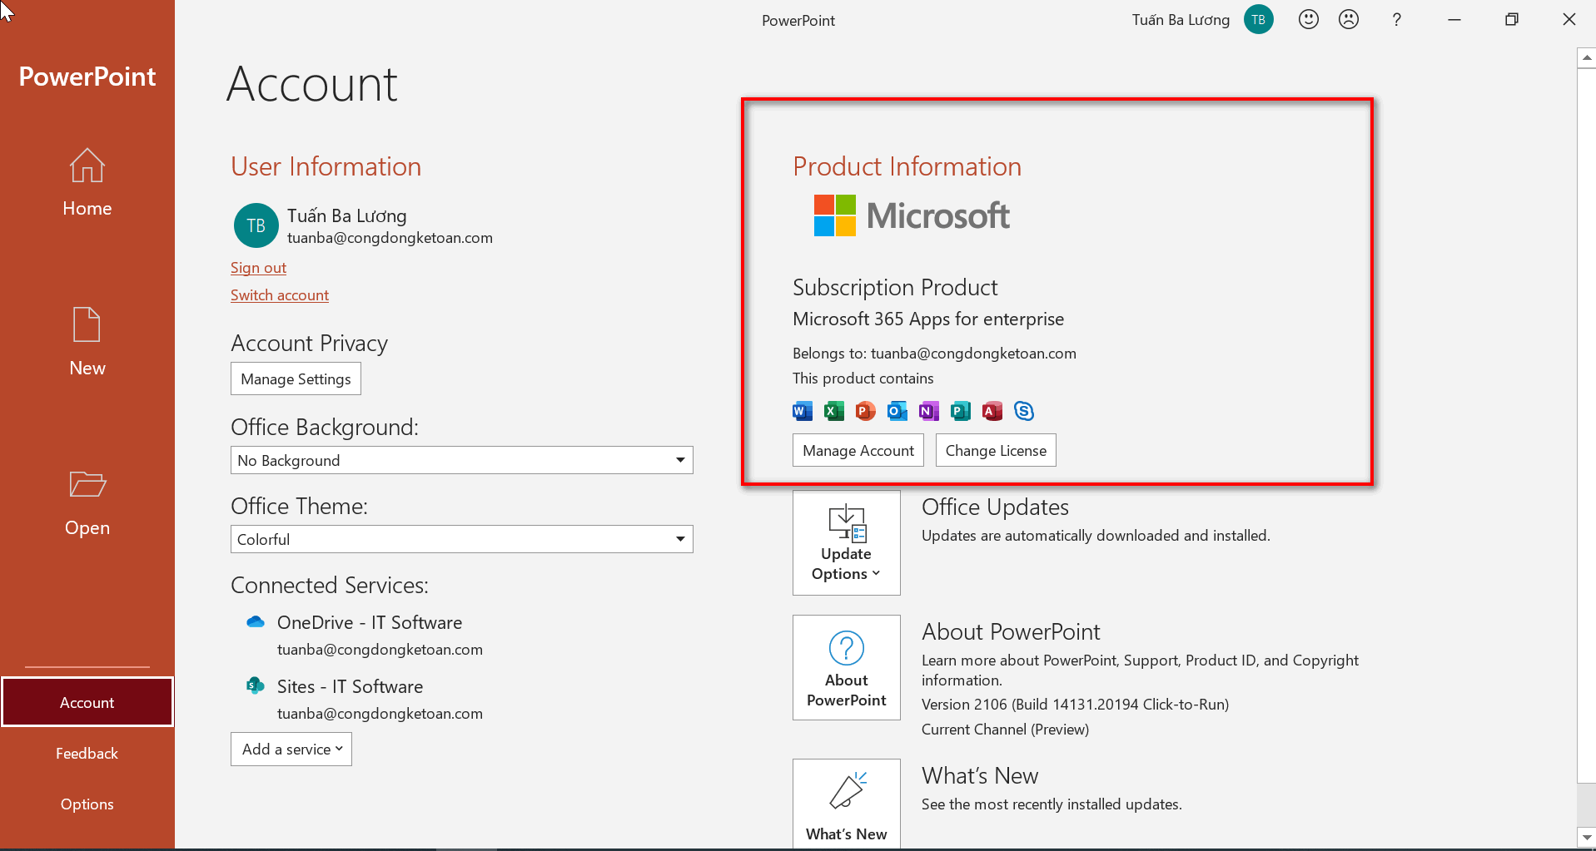Click the Manage Account button
Screen dimensions: 1596x851
pyautogui.click(x=858, y=450)
